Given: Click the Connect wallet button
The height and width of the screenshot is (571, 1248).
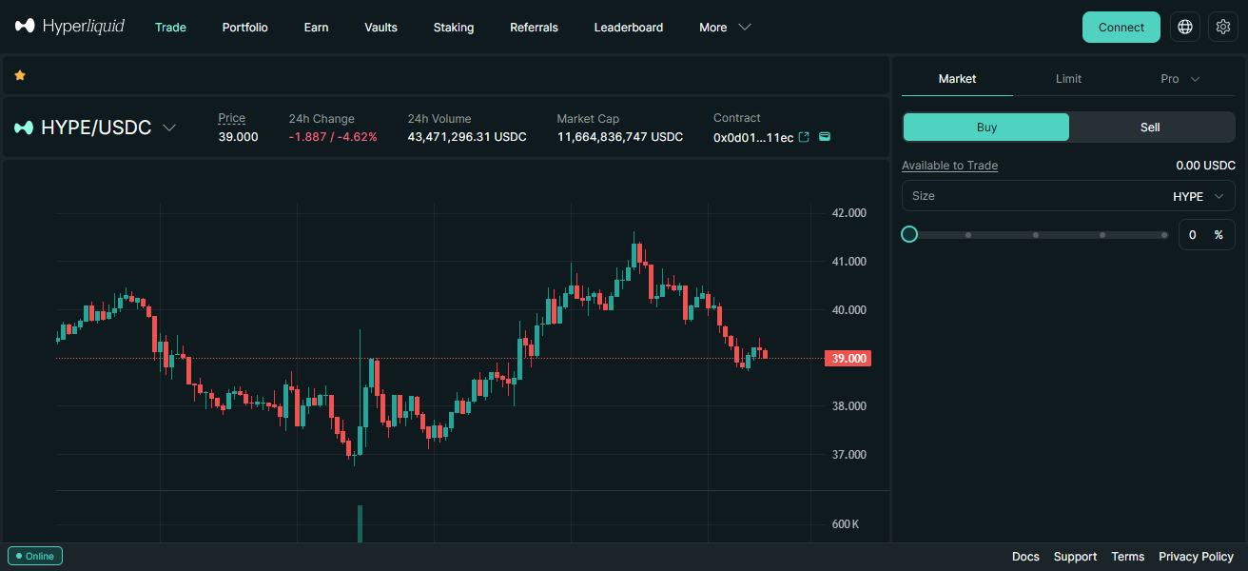Looking at the screenshot, I should click(1121, 28).
